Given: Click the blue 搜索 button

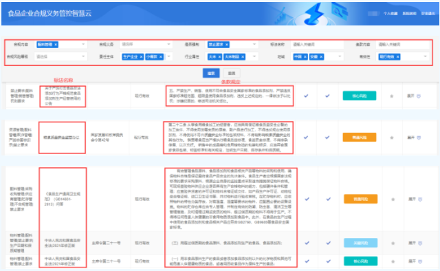Looking at the screenshot, I should tap(211, 74).
